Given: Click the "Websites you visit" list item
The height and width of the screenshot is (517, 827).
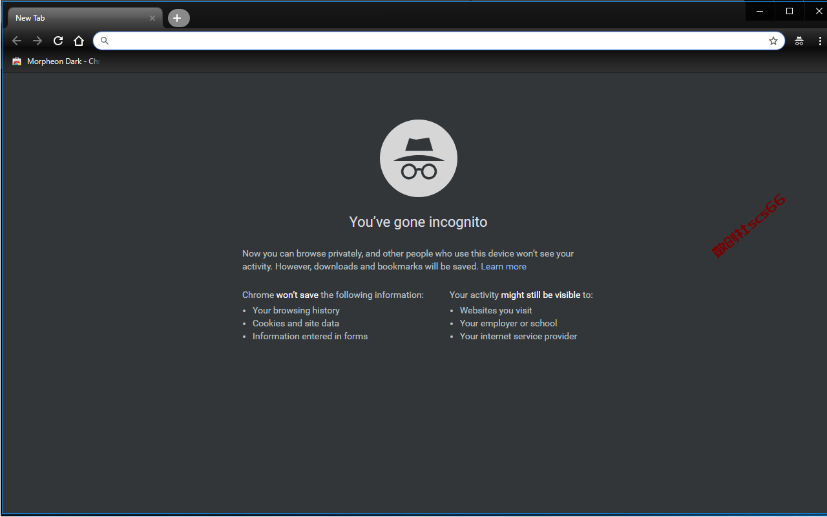Looking at the screenshot, I should tap(496, 310).
